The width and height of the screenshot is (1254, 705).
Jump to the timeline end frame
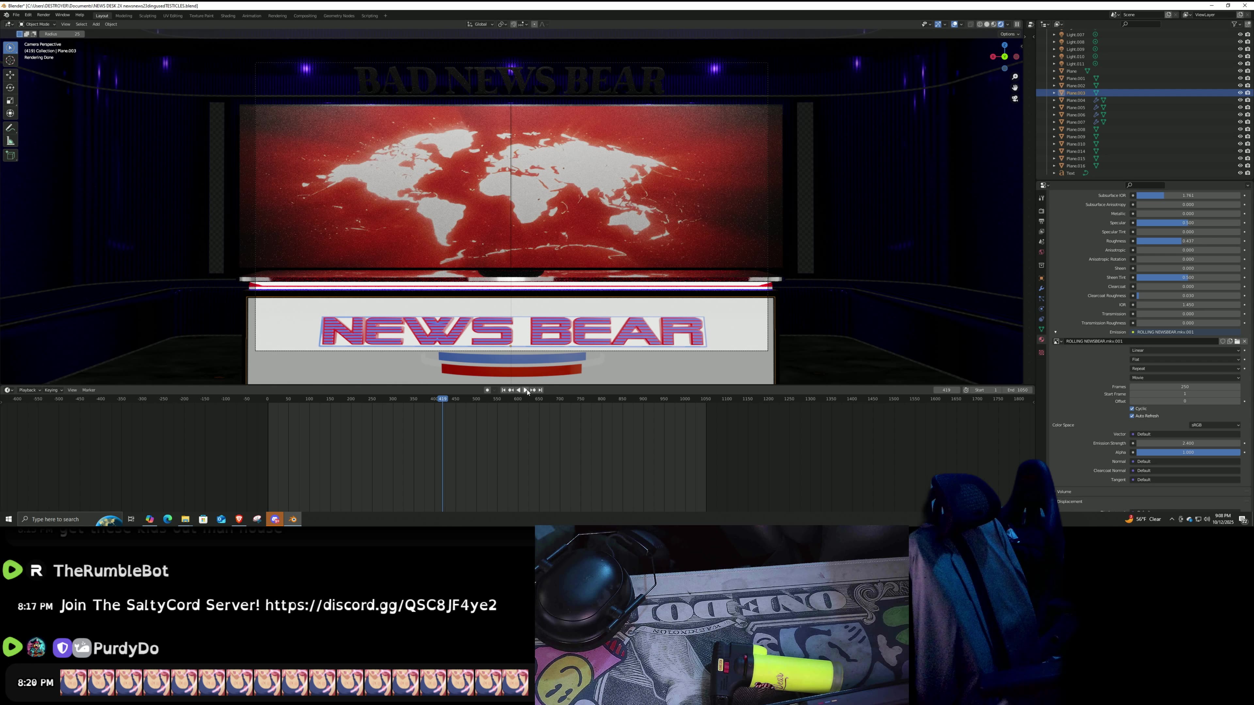tap(540, 390)
